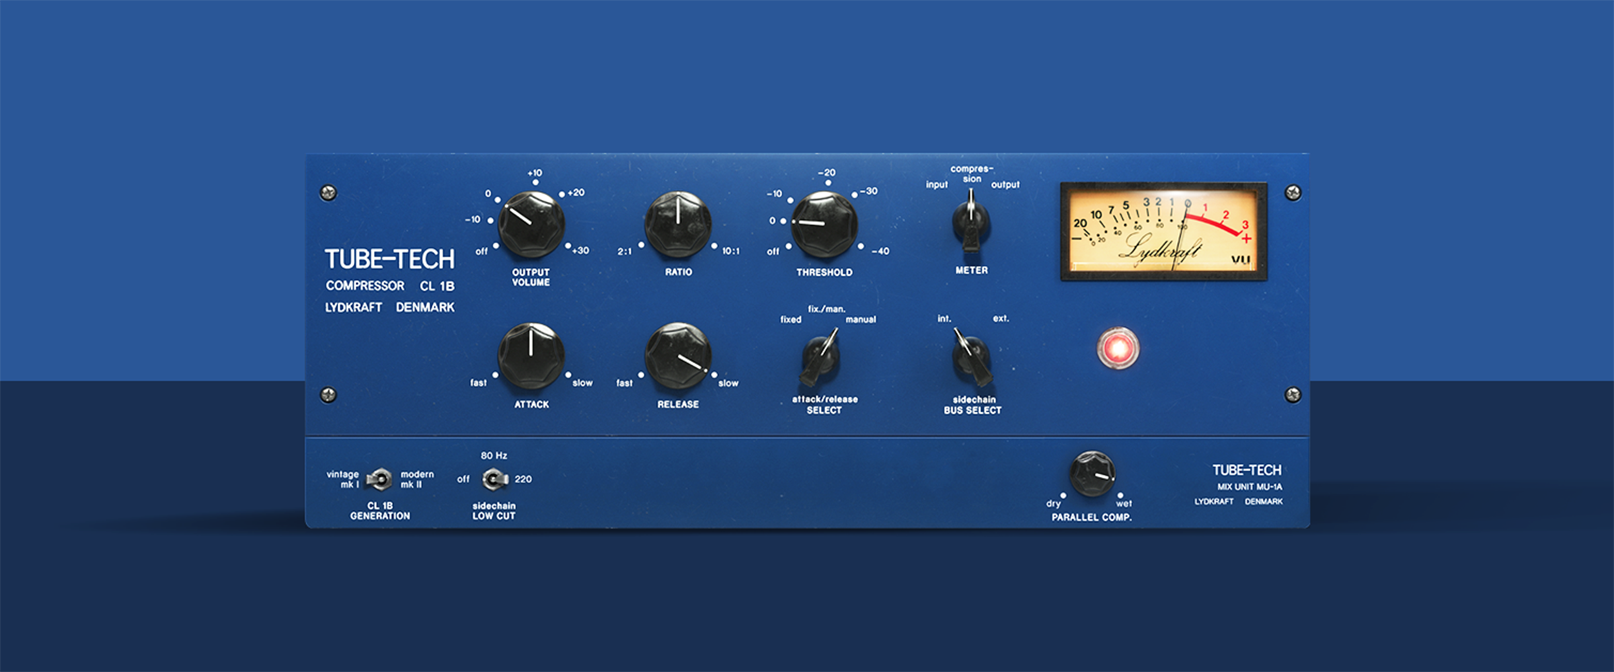Flip the sidechain Low Cut switch
This screenshot has height=672, width=1614.
pos(495,479)
